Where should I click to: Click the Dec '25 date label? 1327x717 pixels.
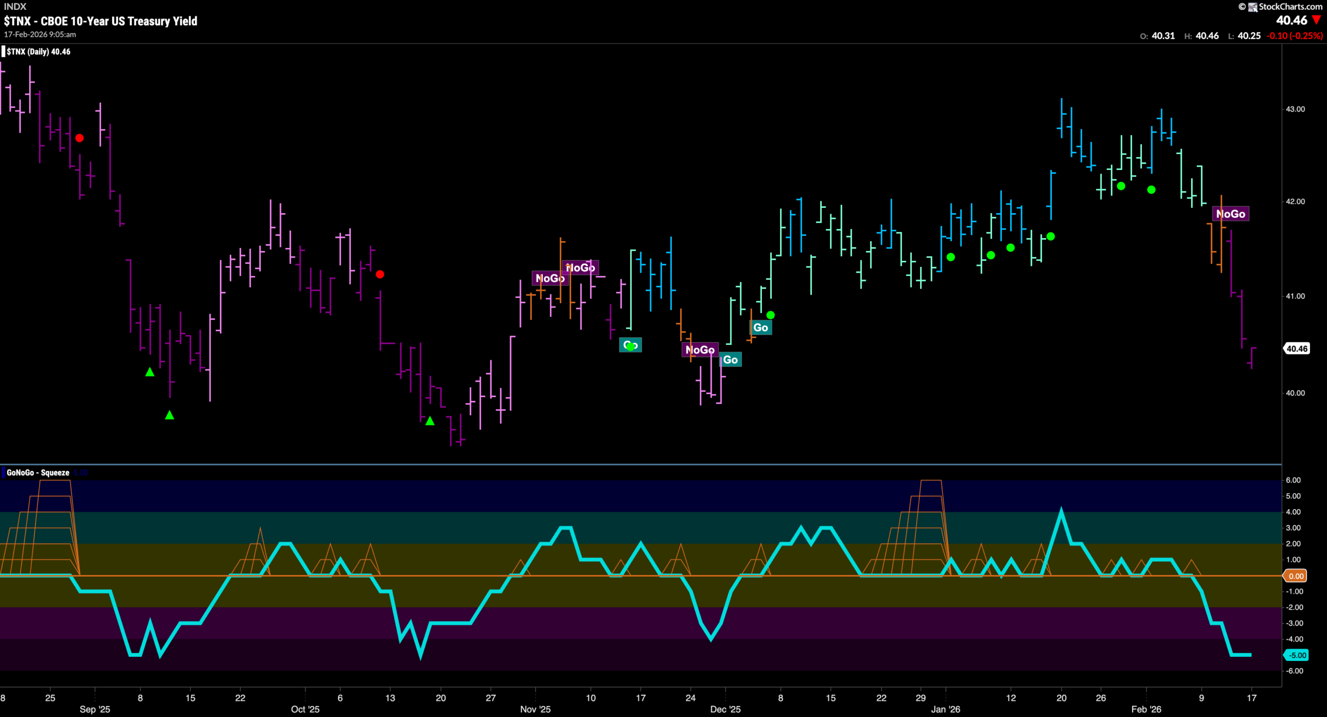click(x=725, y=709)
